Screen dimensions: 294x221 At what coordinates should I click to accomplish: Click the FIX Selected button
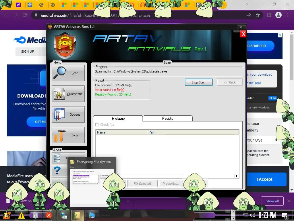tap(142, 183)
